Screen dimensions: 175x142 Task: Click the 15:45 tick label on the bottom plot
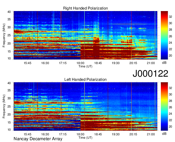click(x=28, y=134)
